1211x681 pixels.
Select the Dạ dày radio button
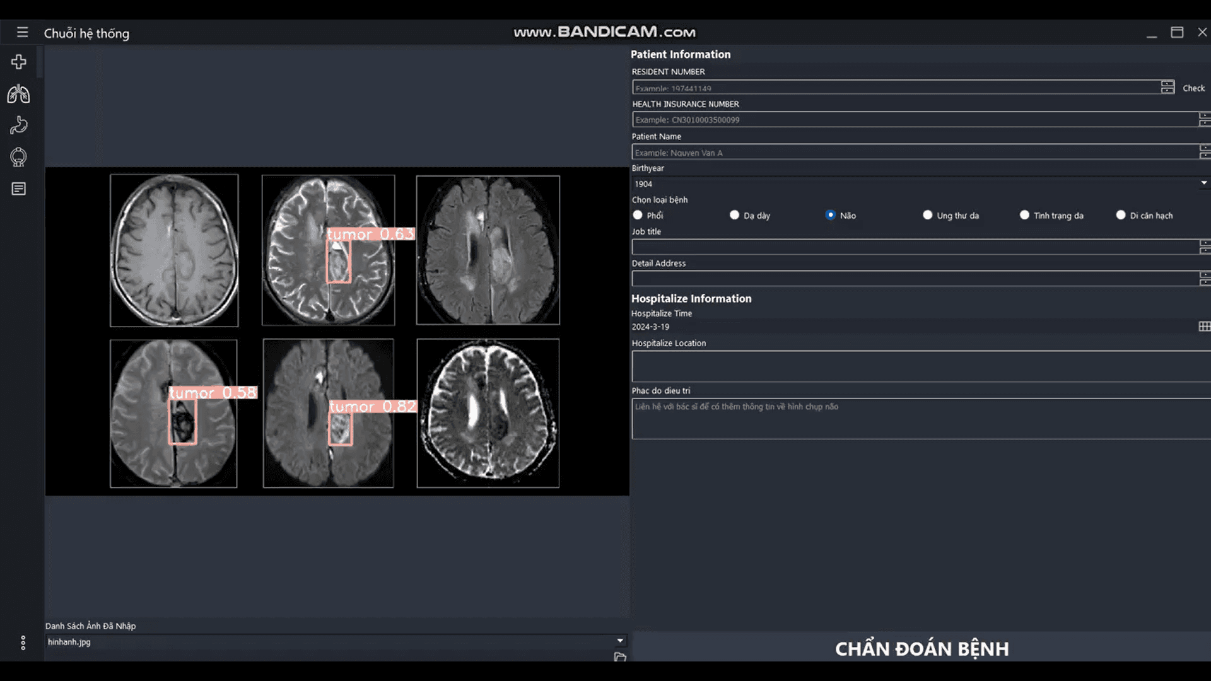734,215
